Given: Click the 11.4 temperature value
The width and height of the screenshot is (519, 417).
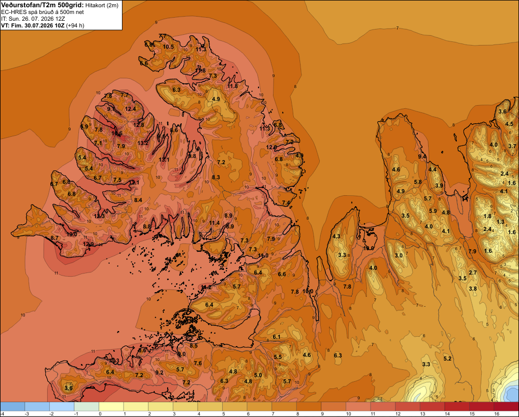Looking at the screenshot, I should 214,223.
